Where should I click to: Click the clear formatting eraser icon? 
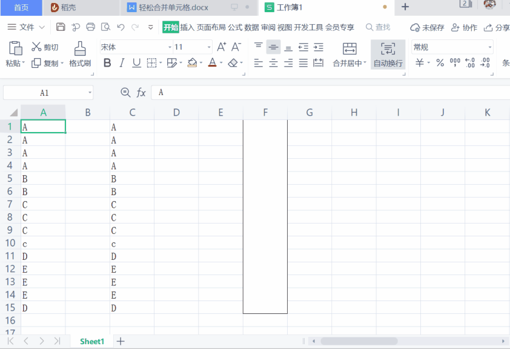coord(233,63)
